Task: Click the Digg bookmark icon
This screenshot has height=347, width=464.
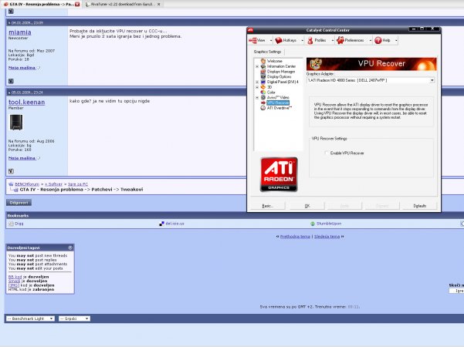Action: 12,224
